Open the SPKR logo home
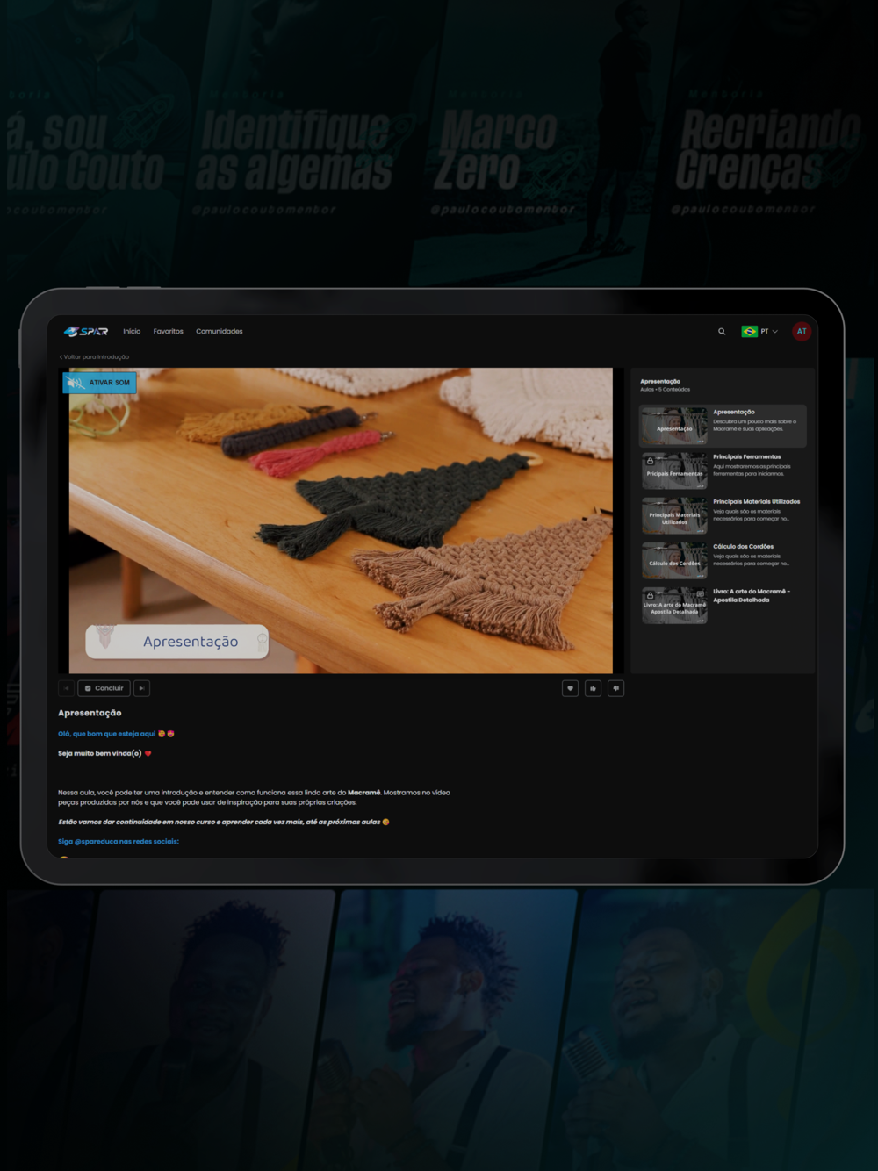Image resolution: width=878 pixels, height=1171 pixels. tap(86, 332)
